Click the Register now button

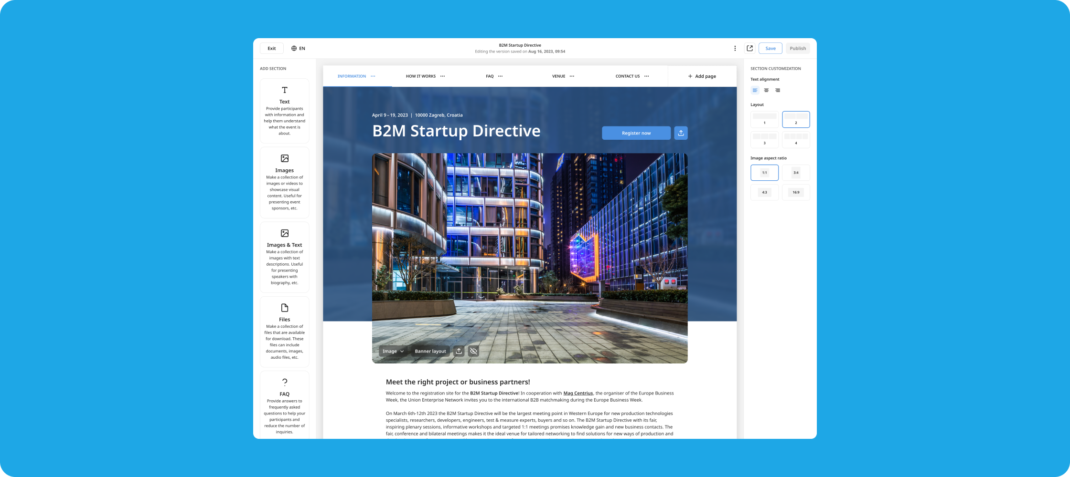[x=636, y=133]
